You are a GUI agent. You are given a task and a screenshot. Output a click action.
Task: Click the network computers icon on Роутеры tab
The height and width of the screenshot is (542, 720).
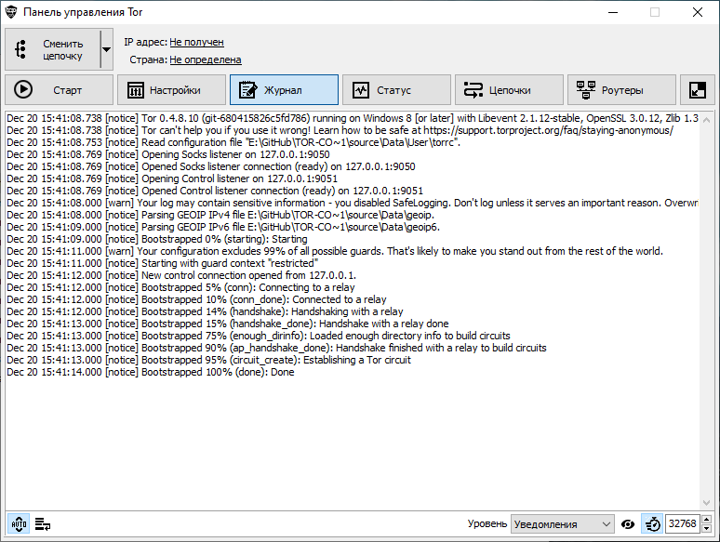[586, 90]
